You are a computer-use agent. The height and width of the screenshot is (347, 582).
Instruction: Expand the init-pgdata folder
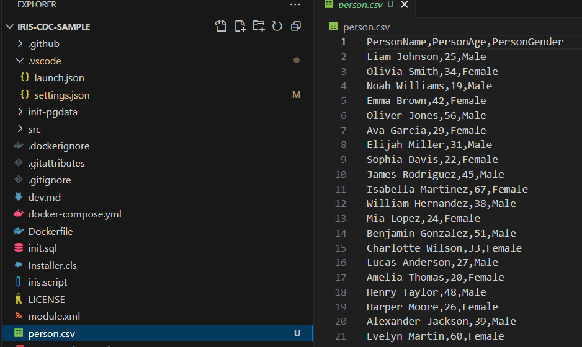point(52,112)
